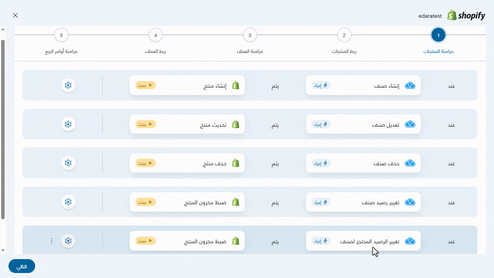
Task: Click the إجراء badge in the حذف صنف card
Action: coord(321,163)
